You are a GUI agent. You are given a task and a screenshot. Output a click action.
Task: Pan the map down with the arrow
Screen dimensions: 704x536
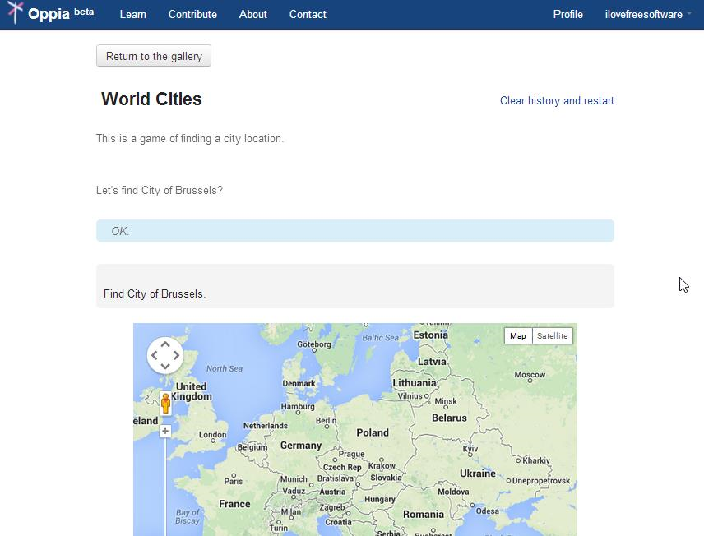(165, 367)
